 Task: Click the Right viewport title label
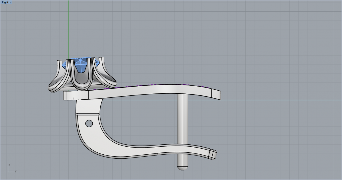(5, 2)
